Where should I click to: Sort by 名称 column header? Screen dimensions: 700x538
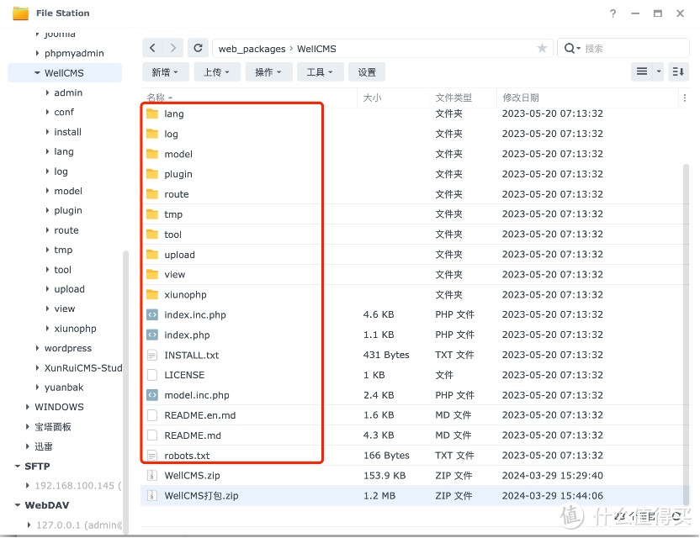coord(156,98)
